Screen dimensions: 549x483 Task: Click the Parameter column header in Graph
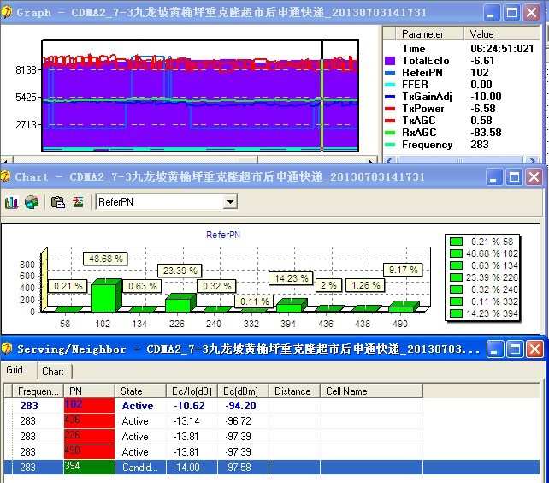coord(422,34)
